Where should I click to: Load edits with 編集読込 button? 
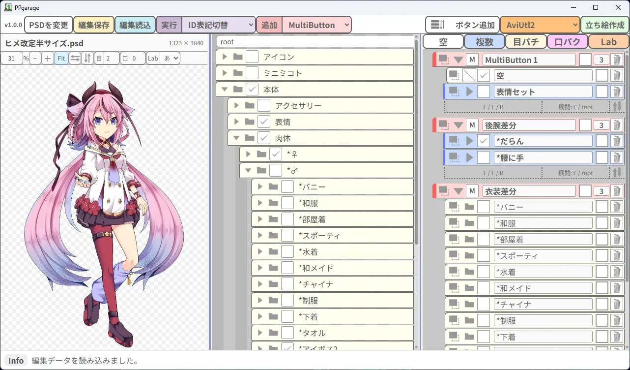(x=135, y=25)
